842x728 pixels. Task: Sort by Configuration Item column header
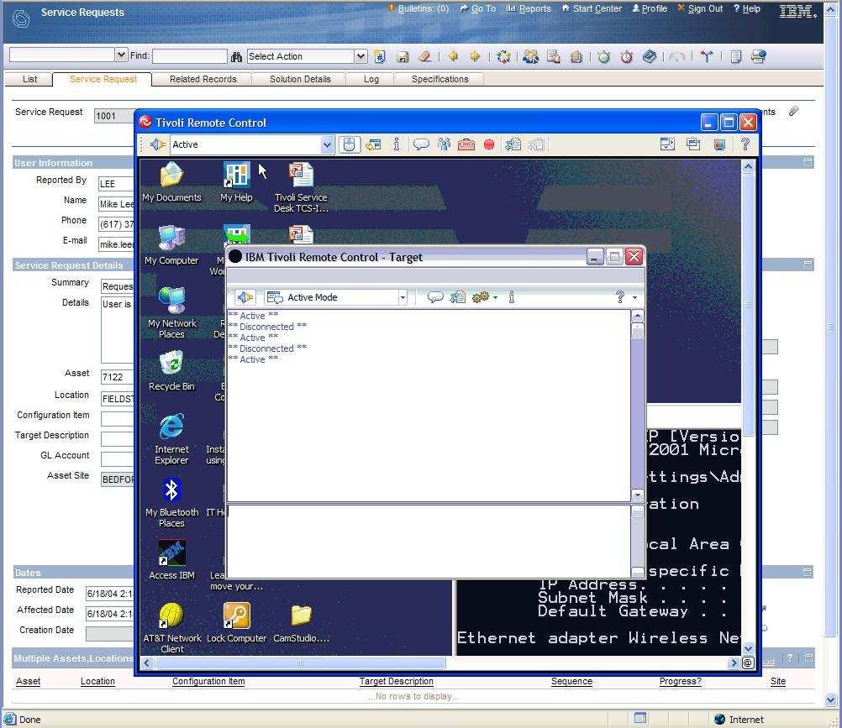[x=208, y=681]
